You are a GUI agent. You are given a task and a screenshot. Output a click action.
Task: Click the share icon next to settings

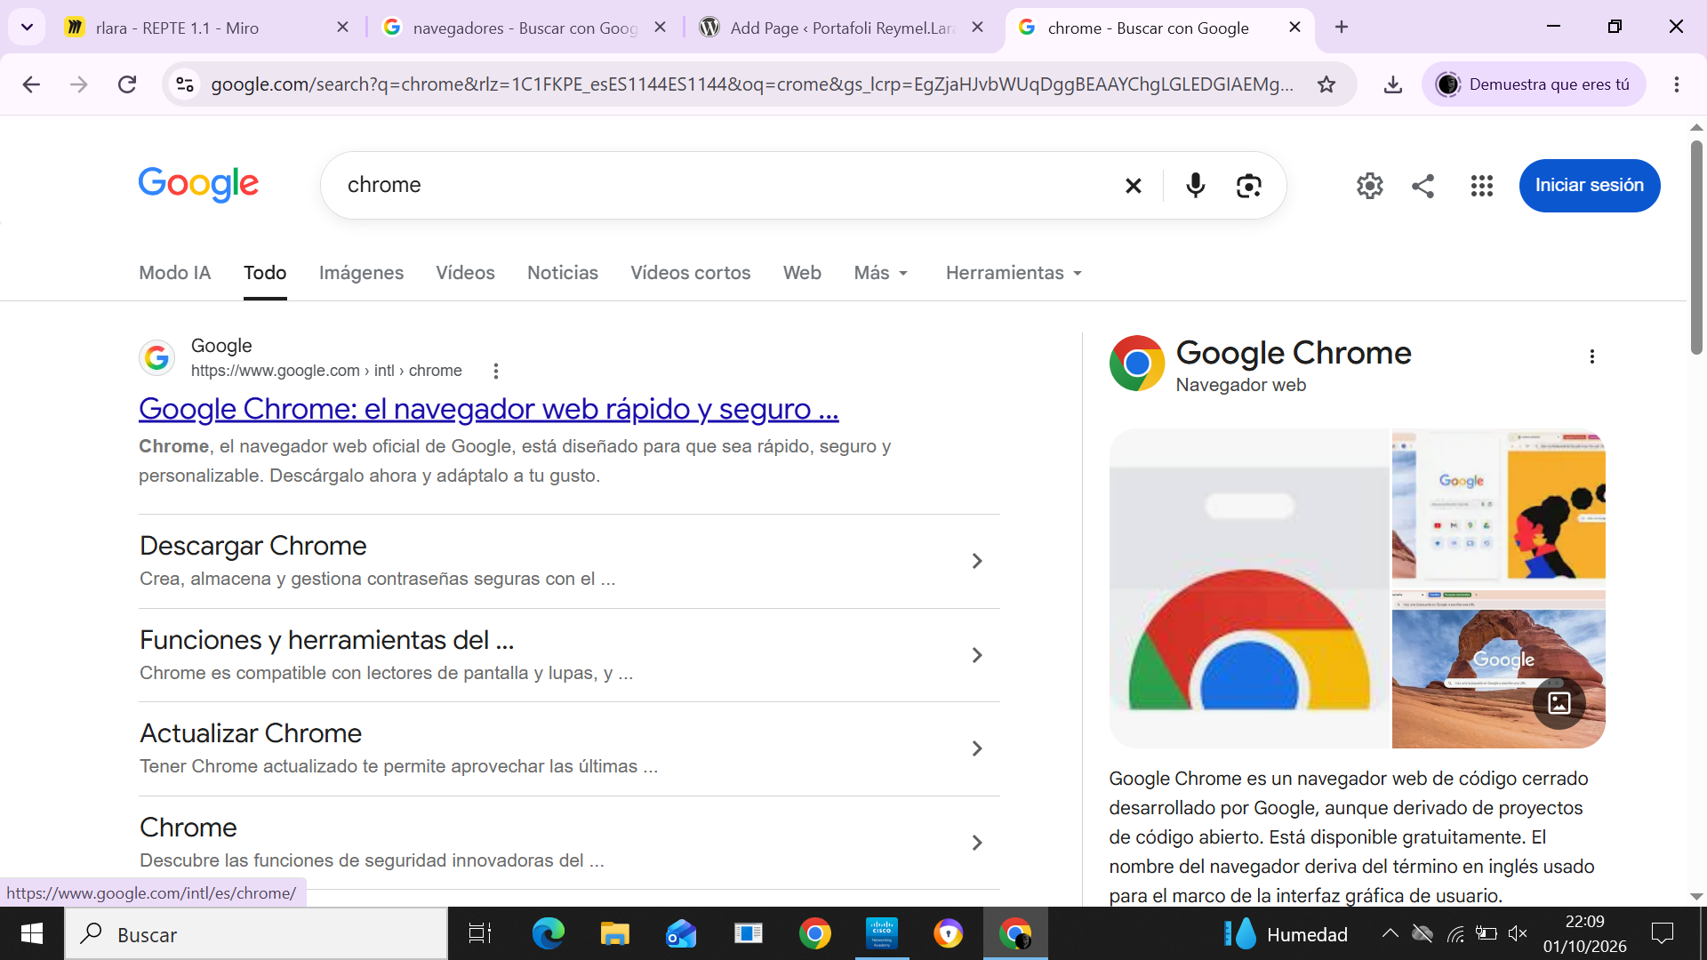1423,185
